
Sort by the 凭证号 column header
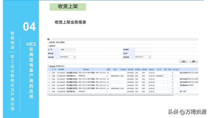point(115,69)
